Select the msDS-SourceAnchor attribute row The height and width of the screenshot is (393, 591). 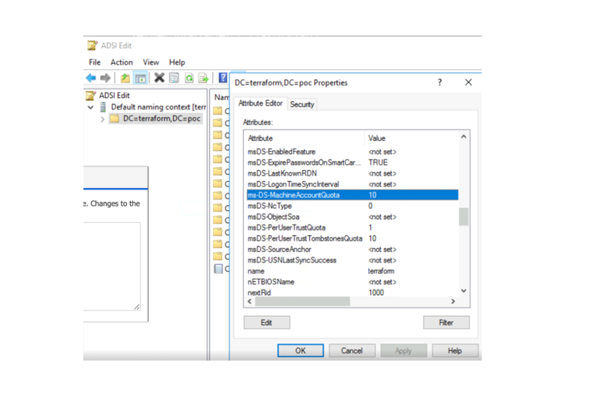(352, 250)
